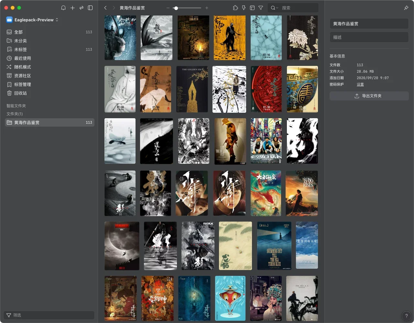The width and height of the screenshot is (414, 323).
Task: Go back with the left chevron
Action: tap(105, 8)
